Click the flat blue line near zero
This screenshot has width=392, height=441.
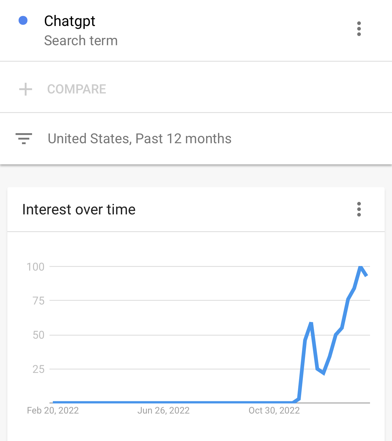click(x=172, y=402)
